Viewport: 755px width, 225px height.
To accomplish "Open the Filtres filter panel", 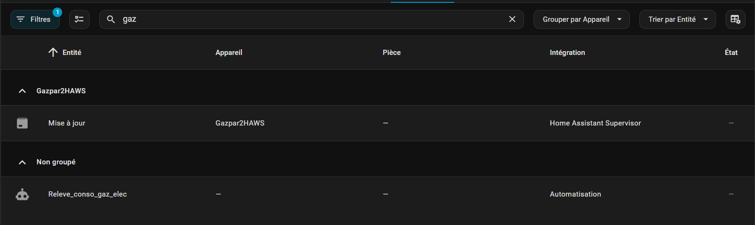I will 35,19.
